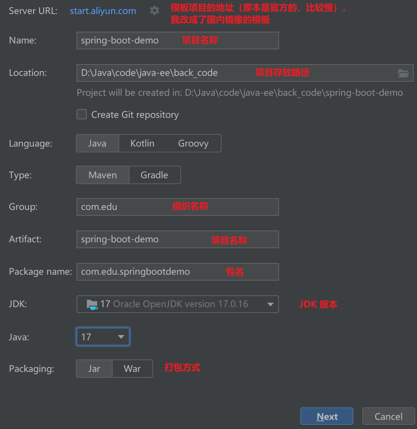The height and width of the screenshot is (429, 417).
Task: Cancel the new project dialog
Action: click(389, 416)
